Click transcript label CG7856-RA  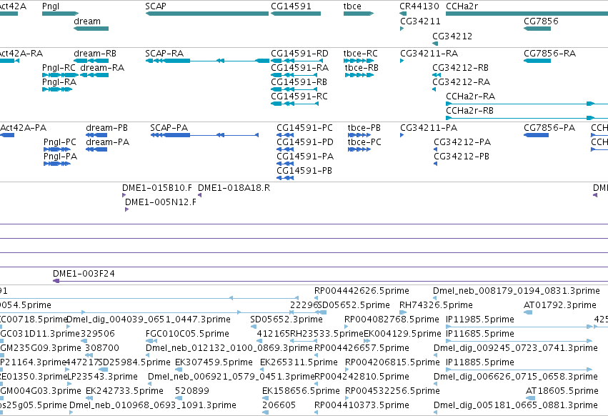pos(549,53)
